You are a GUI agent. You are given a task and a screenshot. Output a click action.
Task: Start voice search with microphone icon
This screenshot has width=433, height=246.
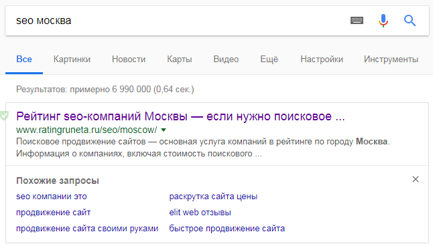pos(383,21)
